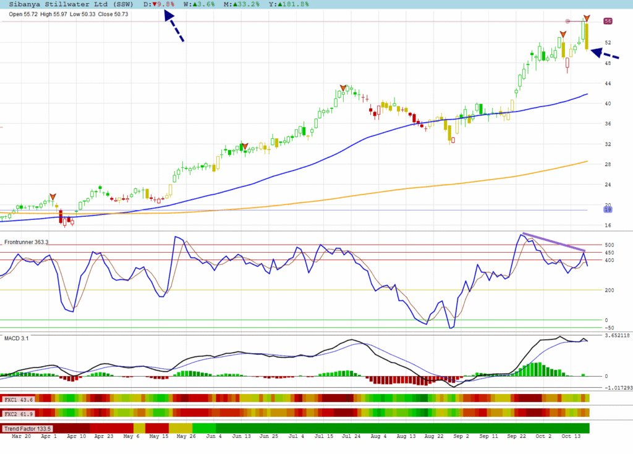The image size is (633, 454).
Task: Click the Sibanya Stillwater Ltd (SSW) title
Action: pos(67,4)
